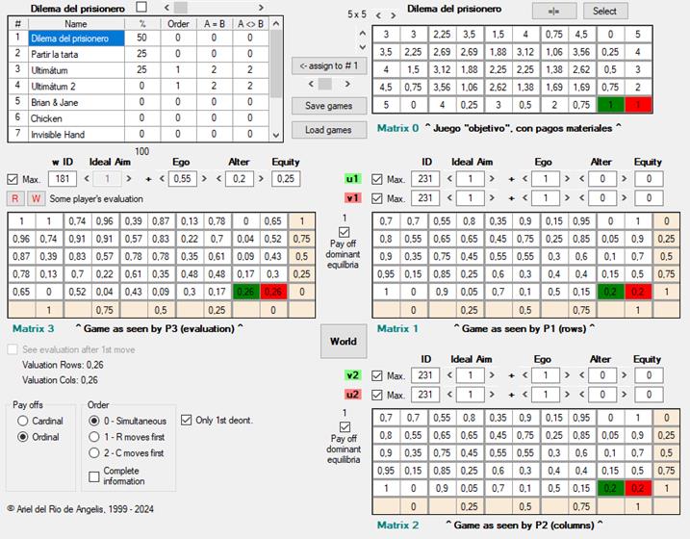Click the red v1 label

pyautogui.click(x=352, y=197)
